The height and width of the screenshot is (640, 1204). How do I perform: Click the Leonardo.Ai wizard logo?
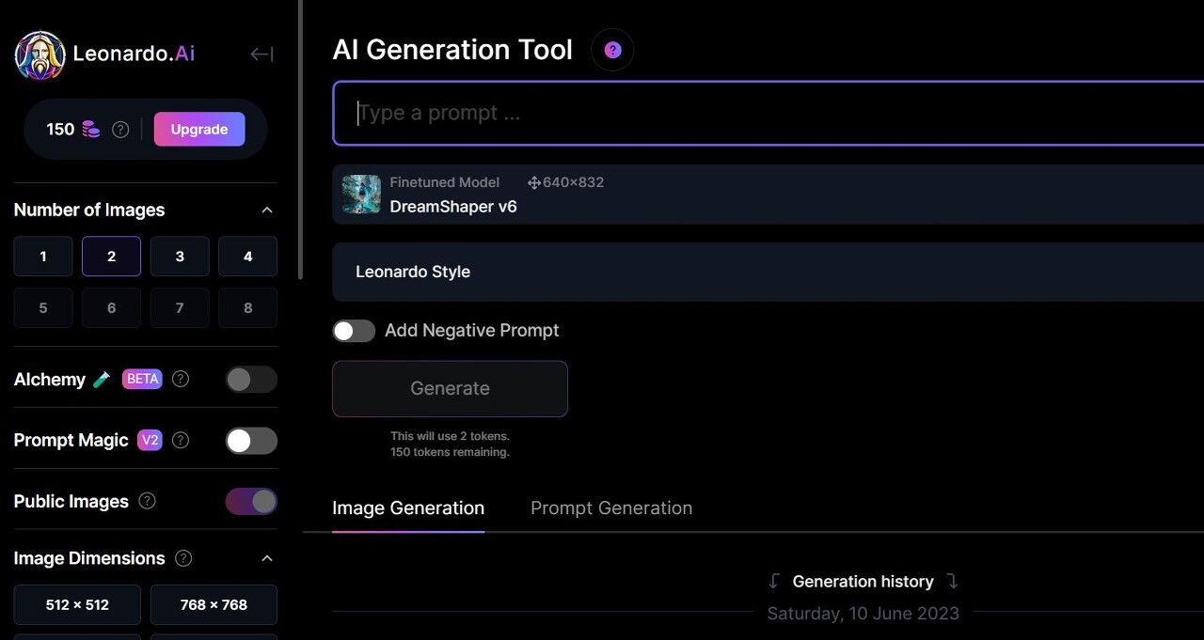coord(40,55)
